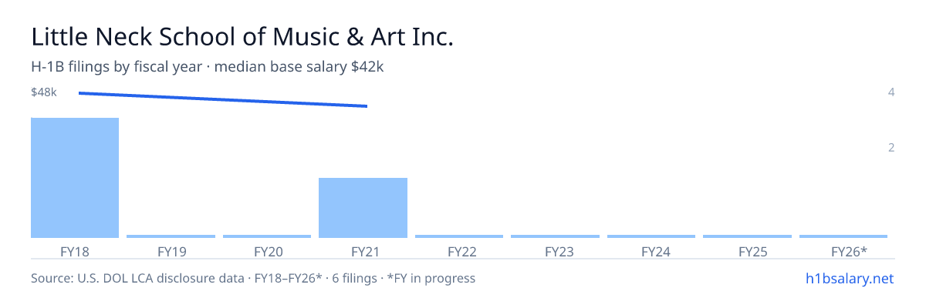Click the FY25 bar stub
926x308 pixels.
(x=747, y=236)
